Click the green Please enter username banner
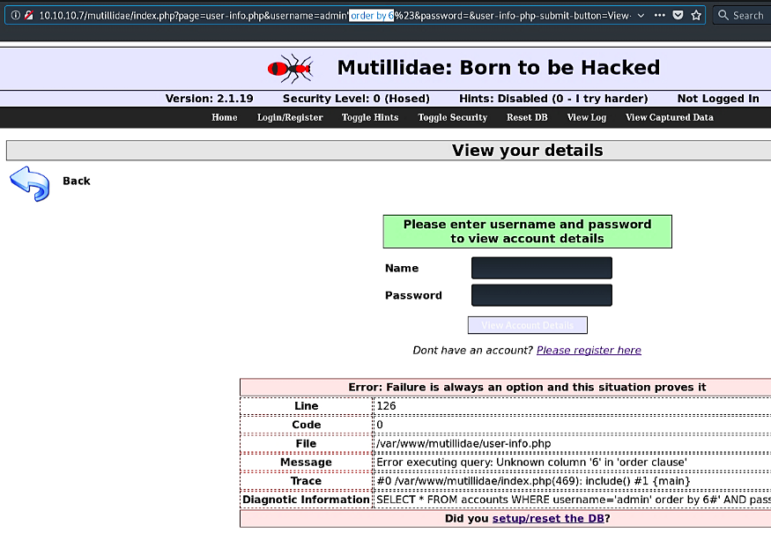This screenshot has height=533, width=771. pyautogui.click(x=527, y=231)
